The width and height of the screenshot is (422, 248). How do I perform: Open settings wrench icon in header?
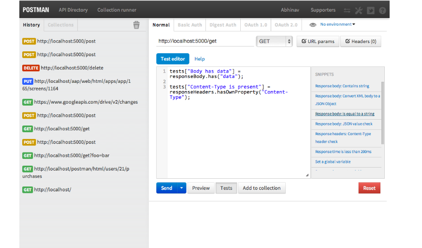(x=359, y=11)
